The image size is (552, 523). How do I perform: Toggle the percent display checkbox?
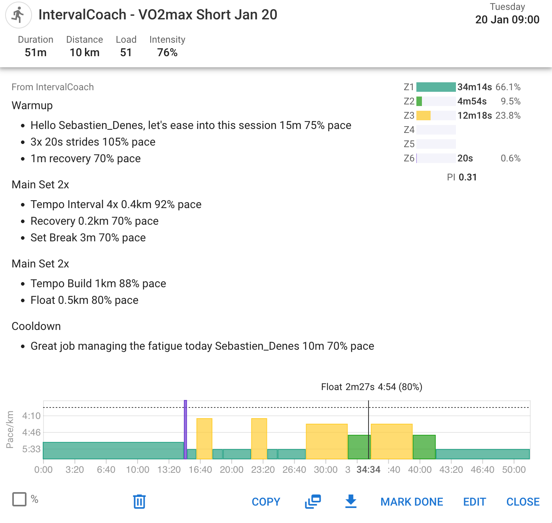click(x=19, y=499)
